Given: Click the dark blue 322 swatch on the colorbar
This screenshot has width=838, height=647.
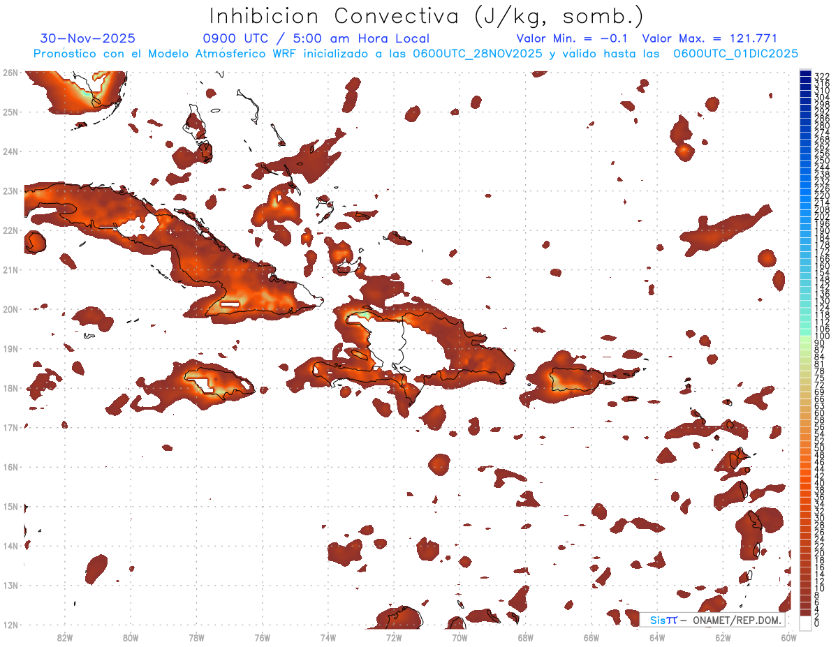Looking at the screenshot, I should click(x=805, y=73).
